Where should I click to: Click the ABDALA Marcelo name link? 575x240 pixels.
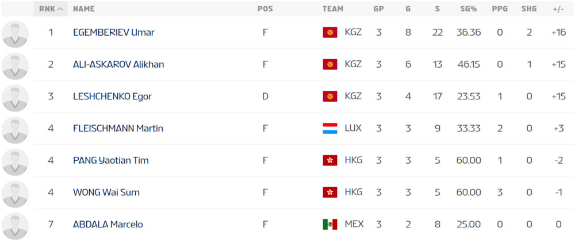pyautogui.click(x=108, y=224)
